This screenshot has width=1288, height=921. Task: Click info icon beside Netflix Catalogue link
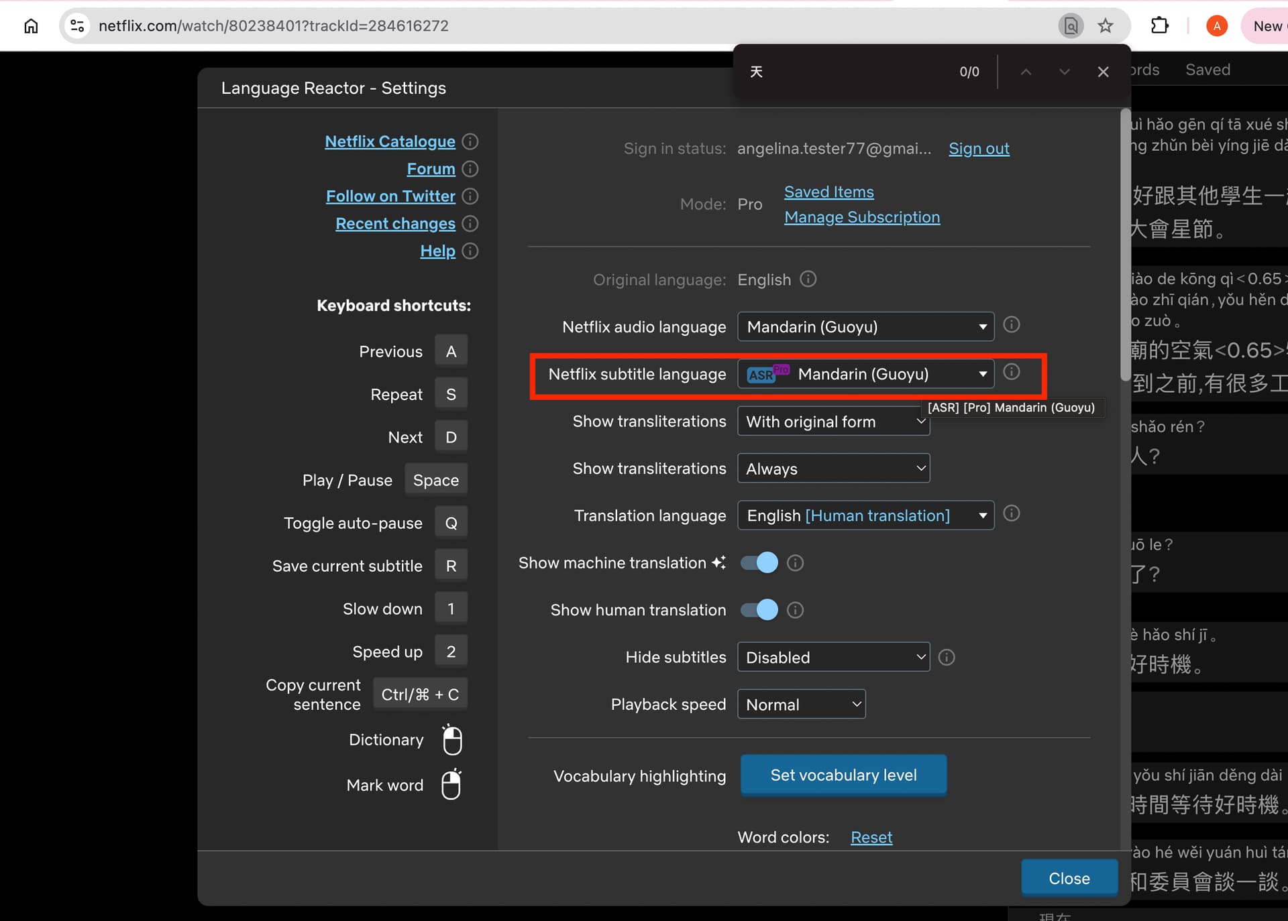pyautogui.click(x=470, y=141)
